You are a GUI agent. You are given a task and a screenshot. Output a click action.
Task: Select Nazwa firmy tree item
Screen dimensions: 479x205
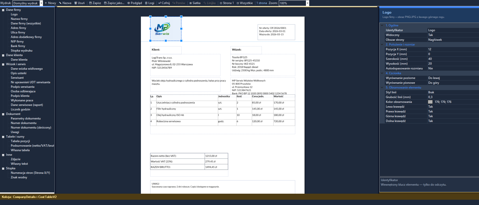click(x=19, y=19)
